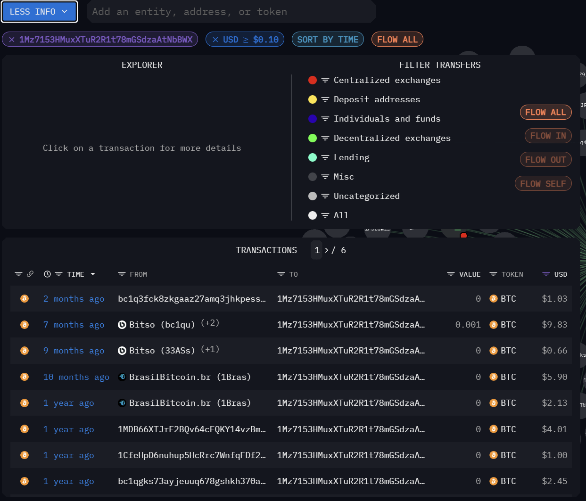The height and width of the screenshot is (501, 586).
Task: Click BrasilBitcoin logo in $5.90 row
Action: pyautogui.click(x=122, y=377)
